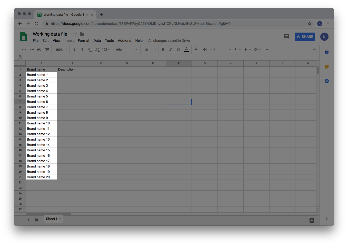348x246 pixels.
Task: Open the Data menu
Action: [x=97, y=41]
